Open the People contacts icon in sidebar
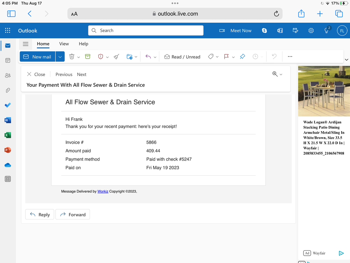Image resolution: width=350 pixels, height=263 pixels. [x=8, y=75]
